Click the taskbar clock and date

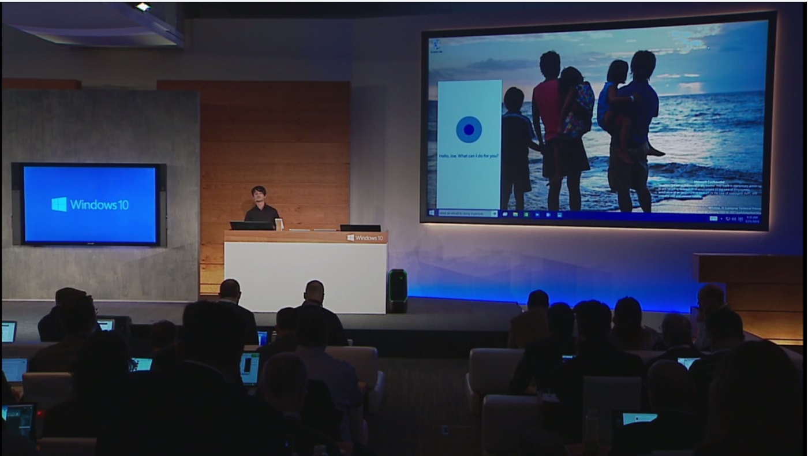753,219
